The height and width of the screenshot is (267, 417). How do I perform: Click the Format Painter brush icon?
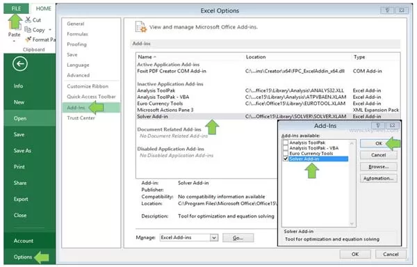[x=28, y=40]
